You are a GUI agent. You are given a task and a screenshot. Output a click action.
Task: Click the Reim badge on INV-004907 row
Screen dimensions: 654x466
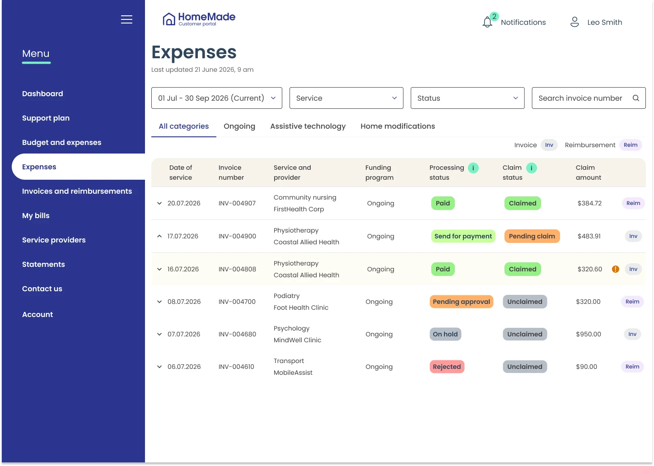633,203
